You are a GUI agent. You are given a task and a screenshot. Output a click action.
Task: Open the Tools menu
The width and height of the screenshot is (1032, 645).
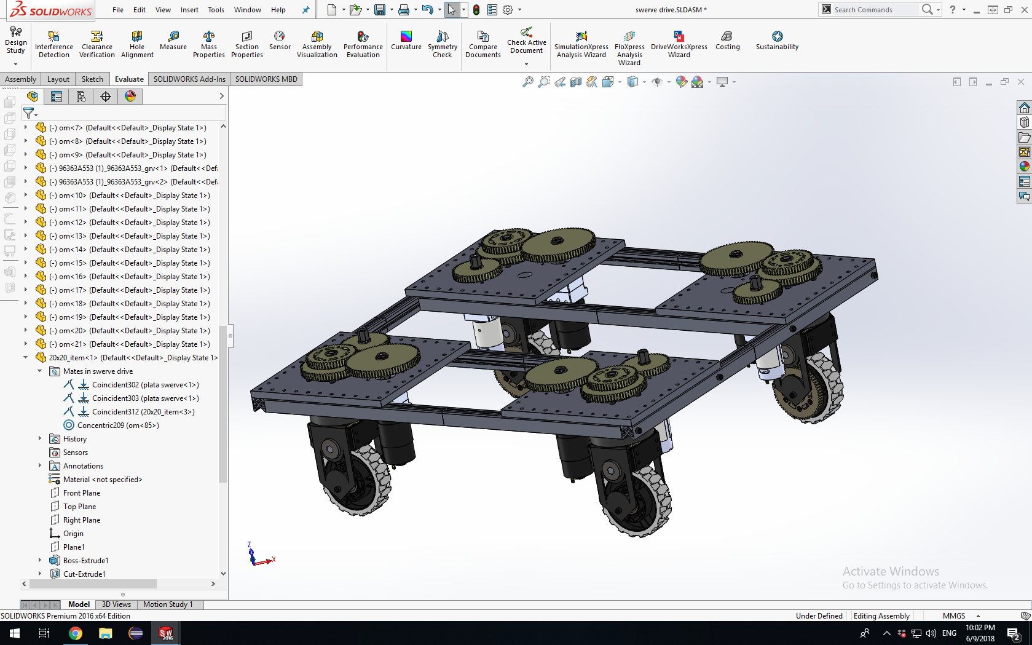pos(216,10)
